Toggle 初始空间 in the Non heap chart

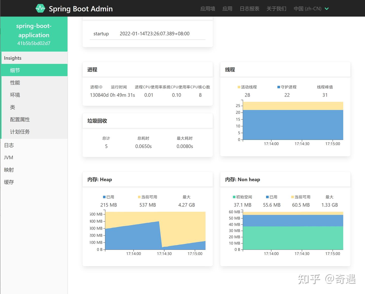(242, 197)
